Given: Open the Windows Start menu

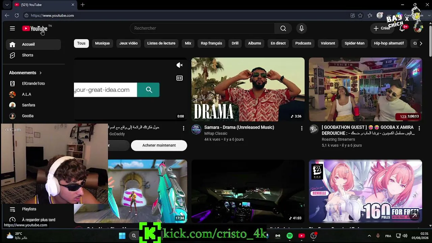Looking at the screenshot, I should pyautogui.click(x=122, y=236).
